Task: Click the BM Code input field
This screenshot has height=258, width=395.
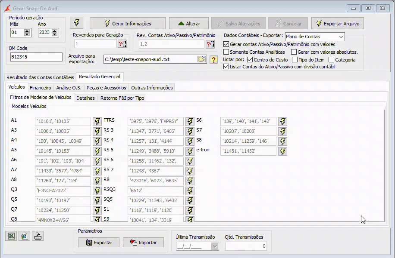Action: [36, 57]
